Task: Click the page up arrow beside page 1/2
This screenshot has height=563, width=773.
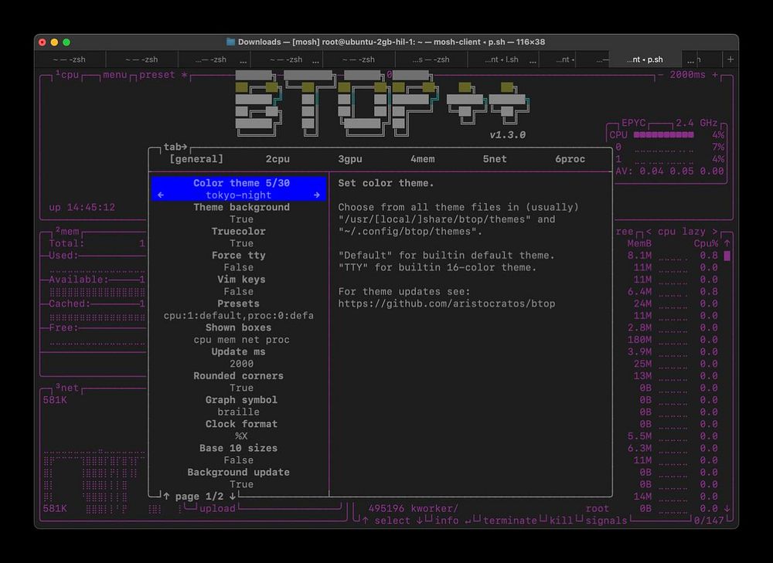Action: (166, 496)
